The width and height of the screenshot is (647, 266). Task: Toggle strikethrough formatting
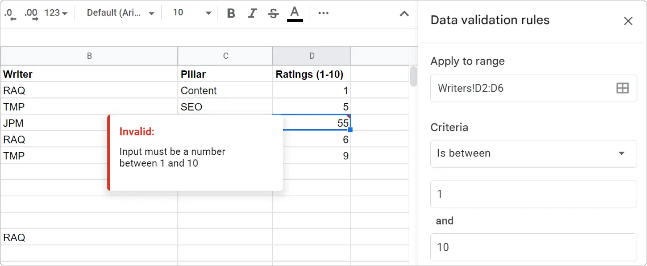(x=273, y=13)
